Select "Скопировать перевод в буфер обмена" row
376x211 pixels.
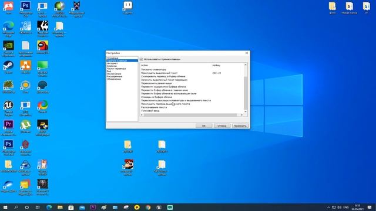(163, 76)
